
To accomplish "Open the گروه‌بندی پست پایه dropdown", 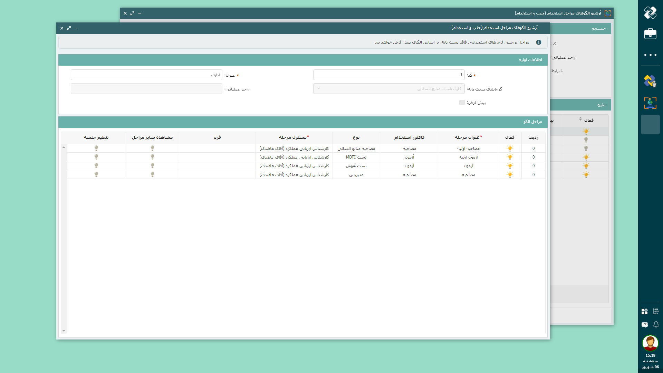I will tap(389, 89).
